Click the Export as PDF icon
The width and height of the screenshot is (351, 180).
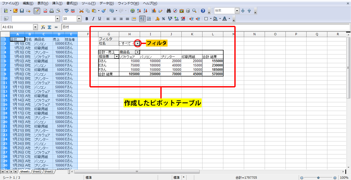click(45, 11)
